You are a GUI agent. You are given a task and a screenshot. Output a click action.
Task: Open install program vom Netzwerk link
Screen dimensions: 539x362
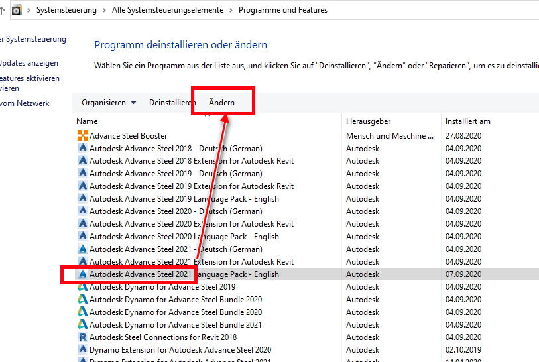(x=25, y=103)
